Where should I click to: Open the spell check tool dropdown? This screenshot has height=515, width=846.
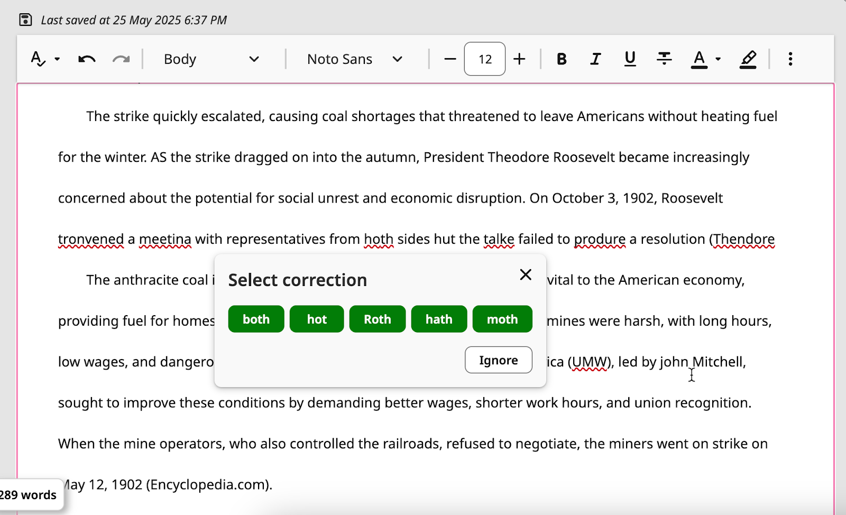tap(45, 59)
